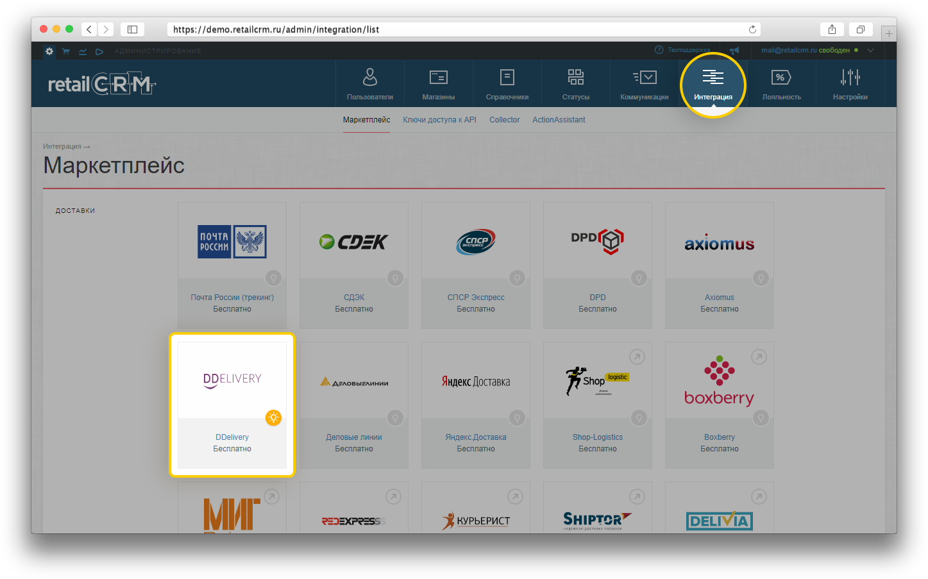928x579 pixels.
Task: Click the megaphone notifications icon
Action: click(x=734, y=50)
